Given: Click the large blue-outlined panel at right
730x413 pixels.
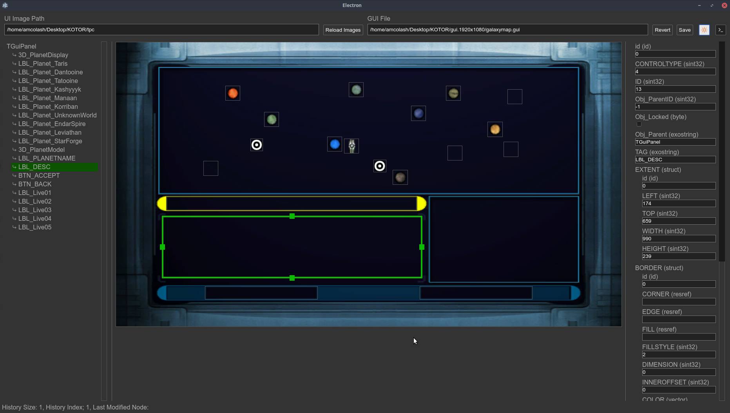Looking at the screenshot, I should 504,239.
